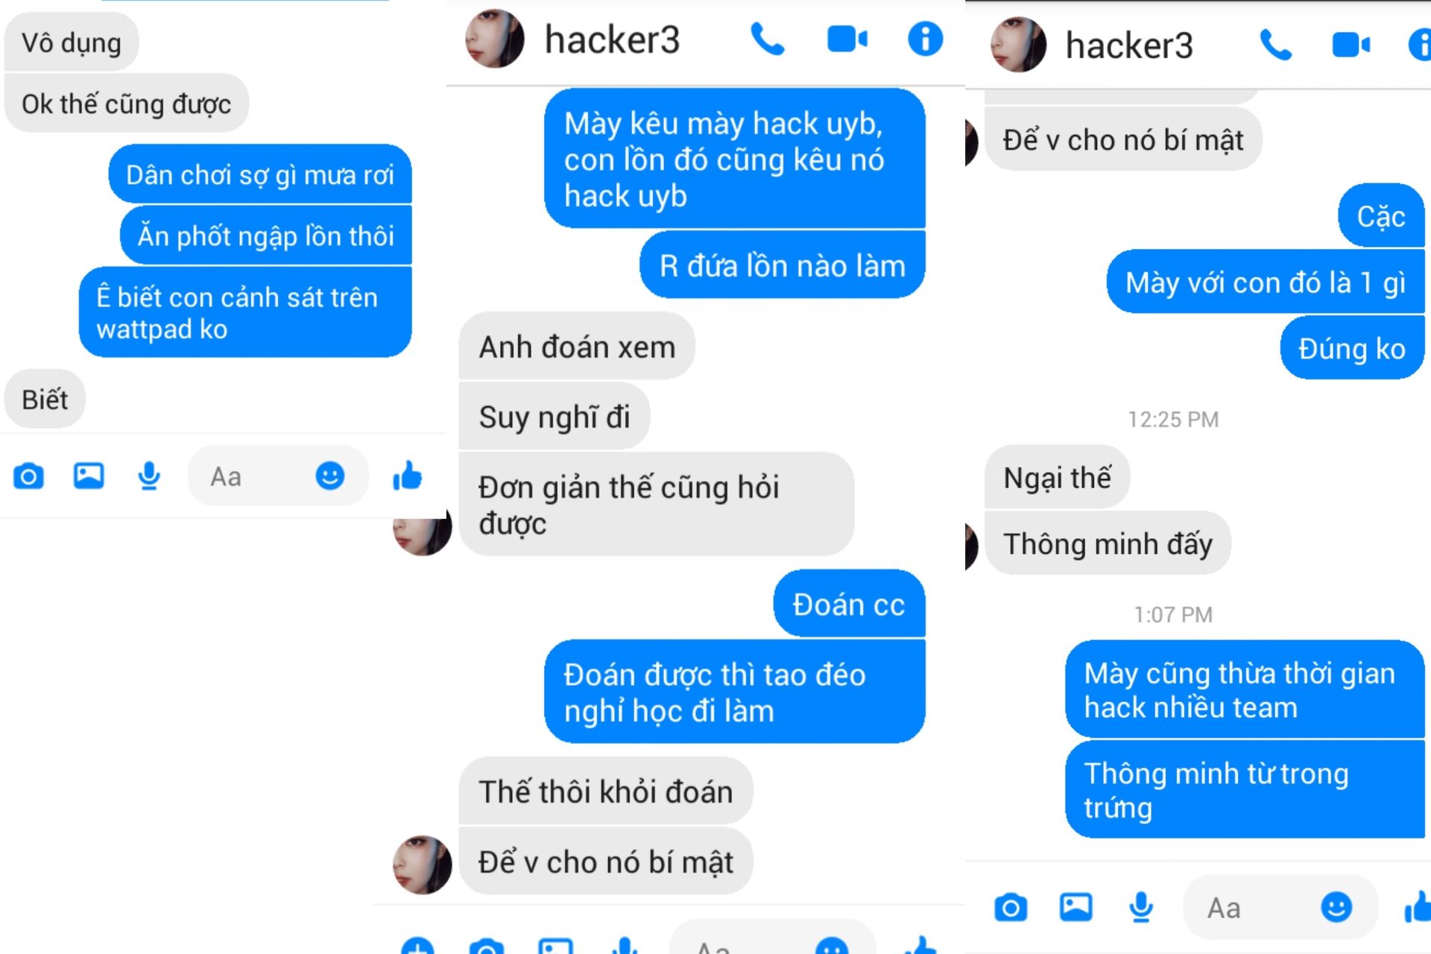Viewport: 1431px width, 954px height.
Task: Tap message "Thông minh đấy"
Action: click(1108, 543)
